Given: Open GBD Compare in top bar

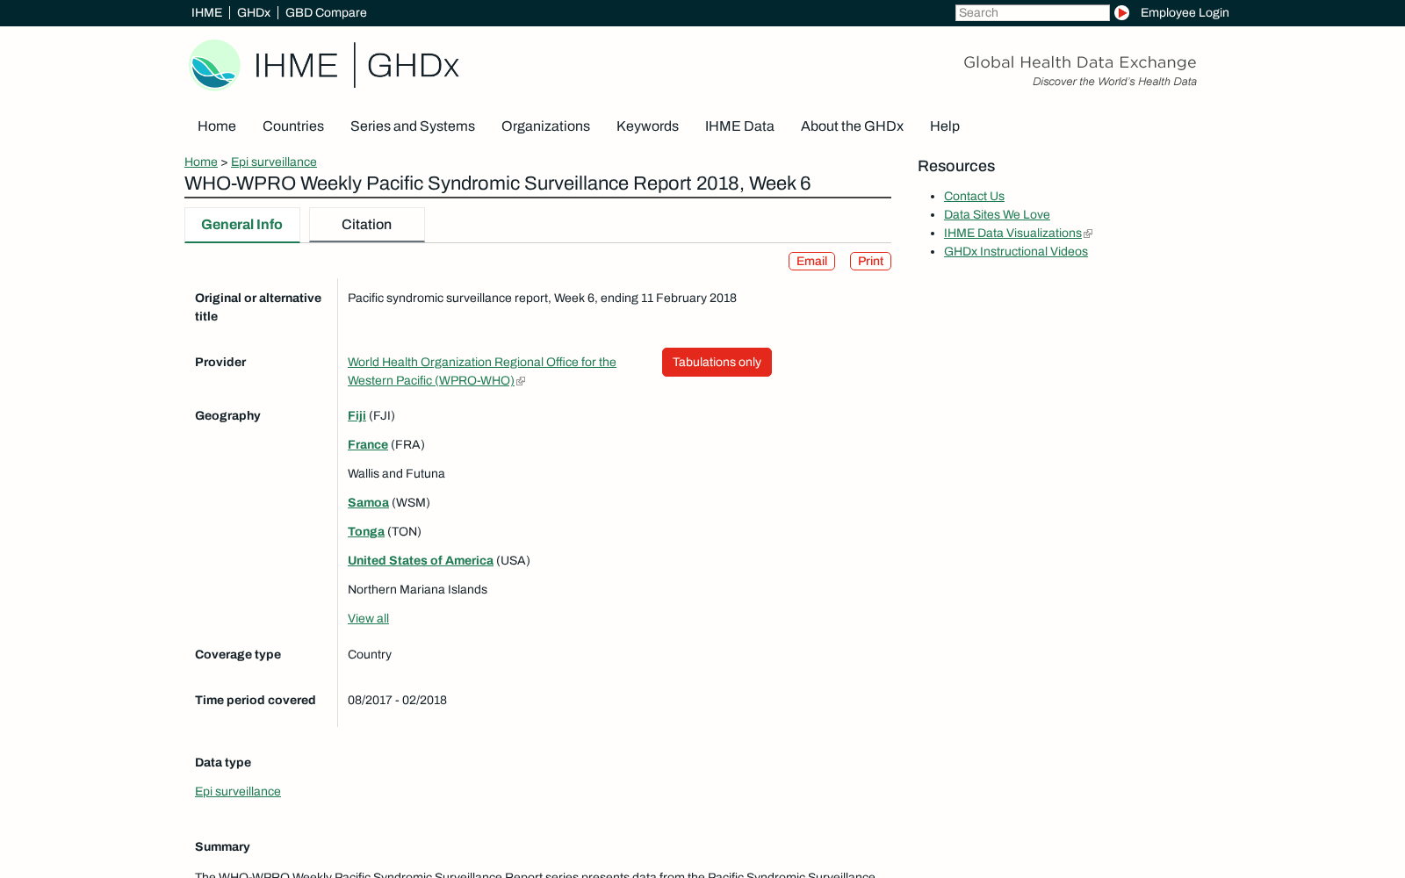Looking at the screenshot, I should [x=326, y=12].
